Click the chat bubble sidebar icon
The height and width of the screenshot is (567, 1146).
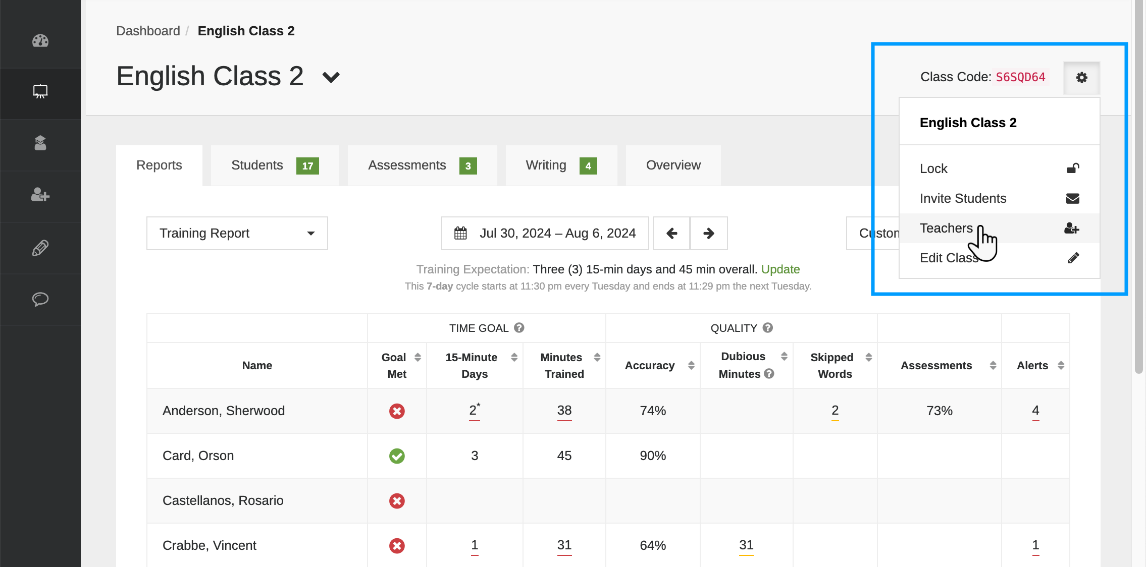pyautogui.click(x=40, y=299)
